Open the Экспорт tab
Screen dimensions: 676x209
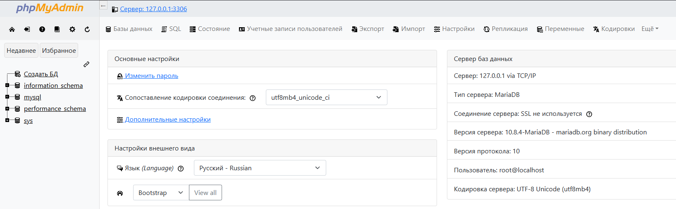(x=368, y=29)
